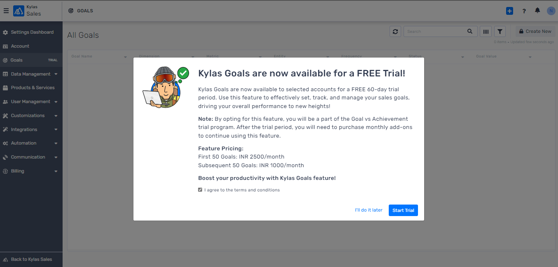Screen dimensions: 558x267
Task: Click the Goals sidebar target icon
Action: [5, 60]
